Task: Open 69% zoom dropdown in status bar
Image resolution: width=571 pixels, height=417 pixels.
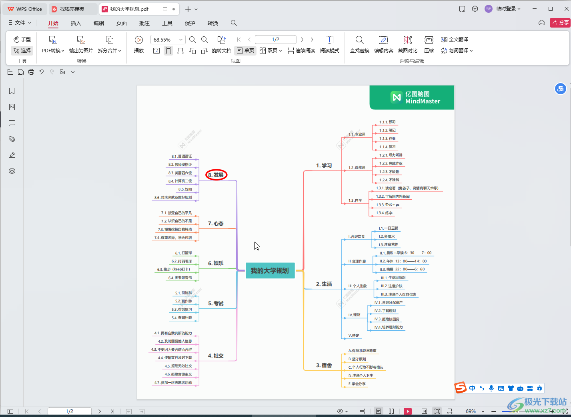Action: click(x=475, y=411)
